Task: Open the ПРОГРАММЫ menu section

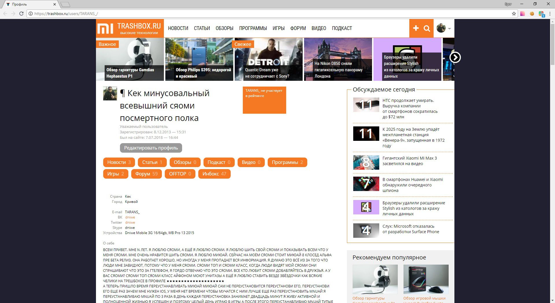Action: coord(253,28)
